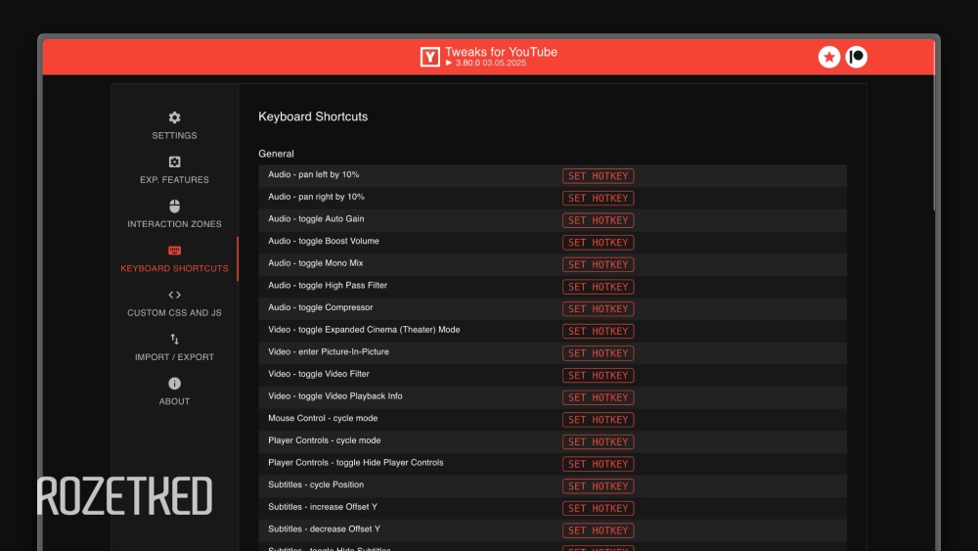Click the star icon in header
The height and width of the screenshot is (551, 978).
click(x=829, y=57)
